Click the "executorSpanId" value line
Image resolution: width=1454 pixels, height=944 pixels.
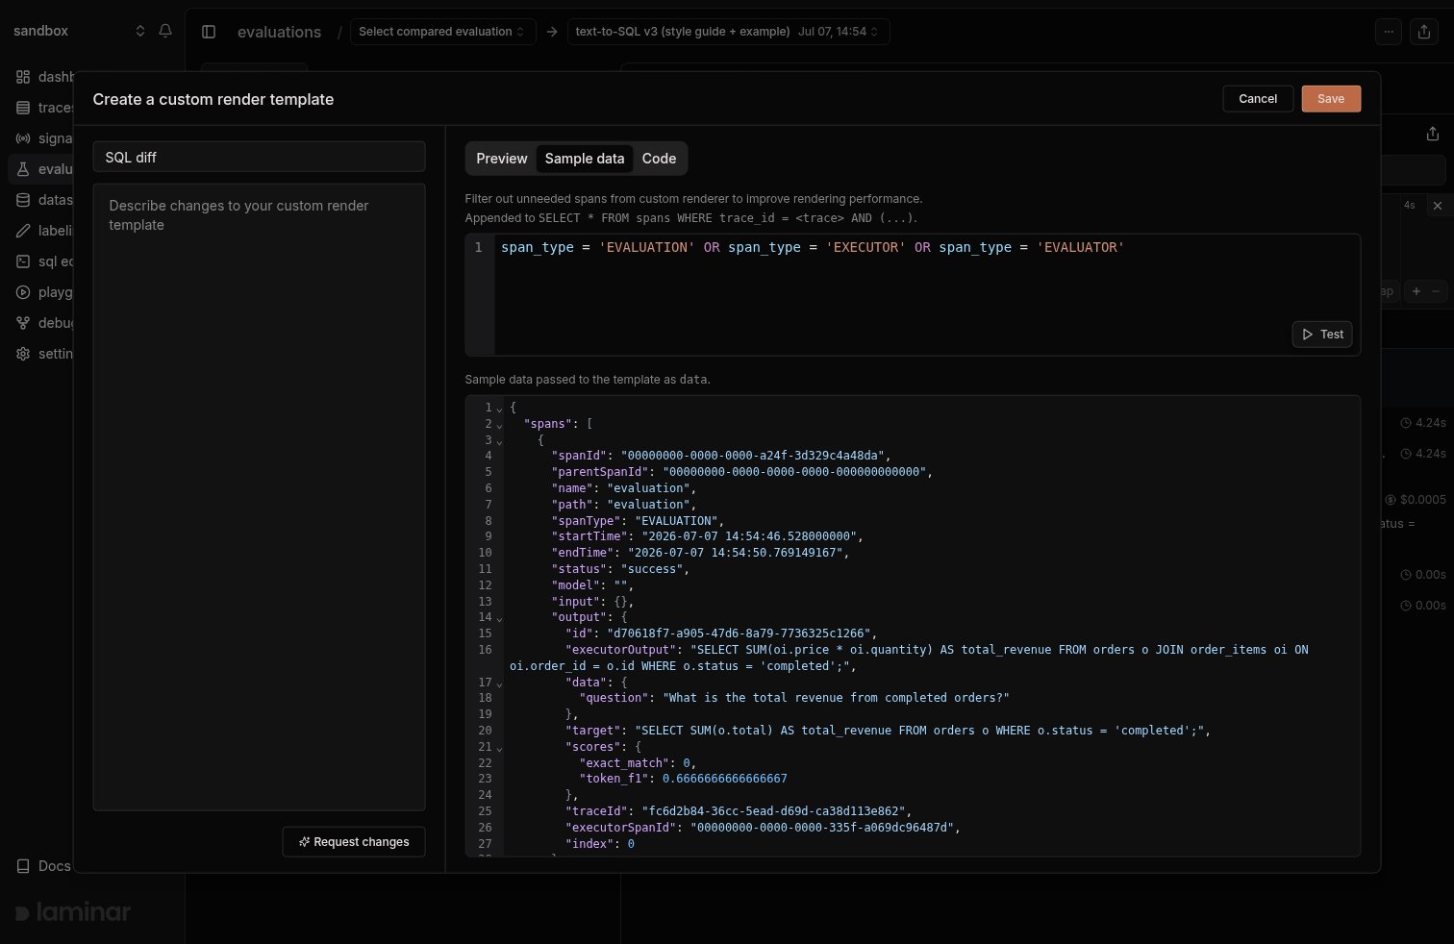[x=763, y=828]
